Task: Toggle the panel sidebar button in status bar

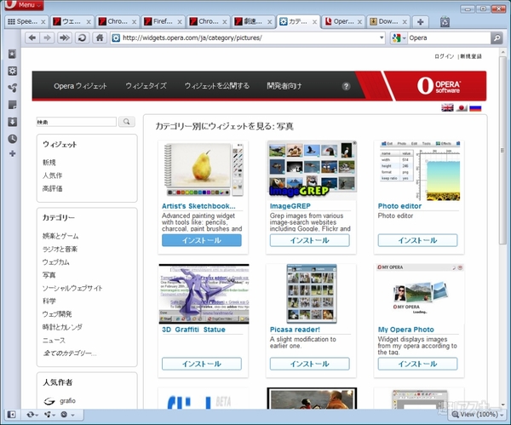Action: (11, 415)
